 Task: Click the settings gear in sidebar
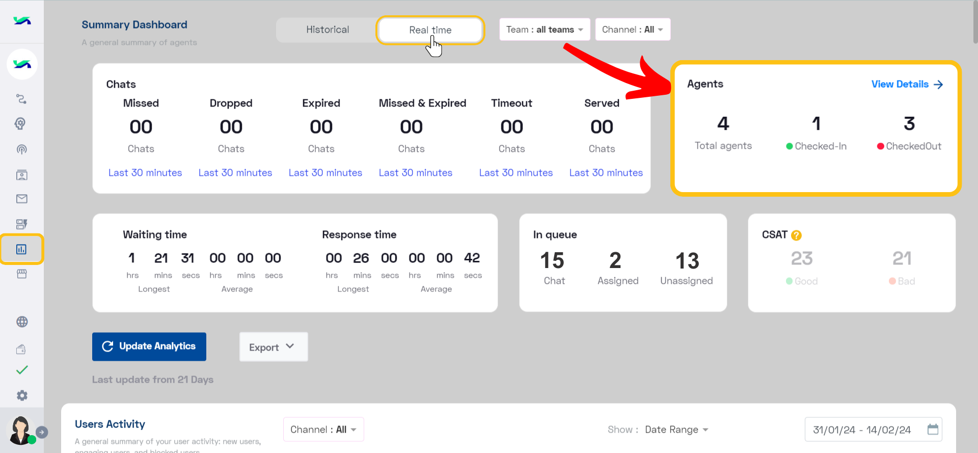coord(21,395)
